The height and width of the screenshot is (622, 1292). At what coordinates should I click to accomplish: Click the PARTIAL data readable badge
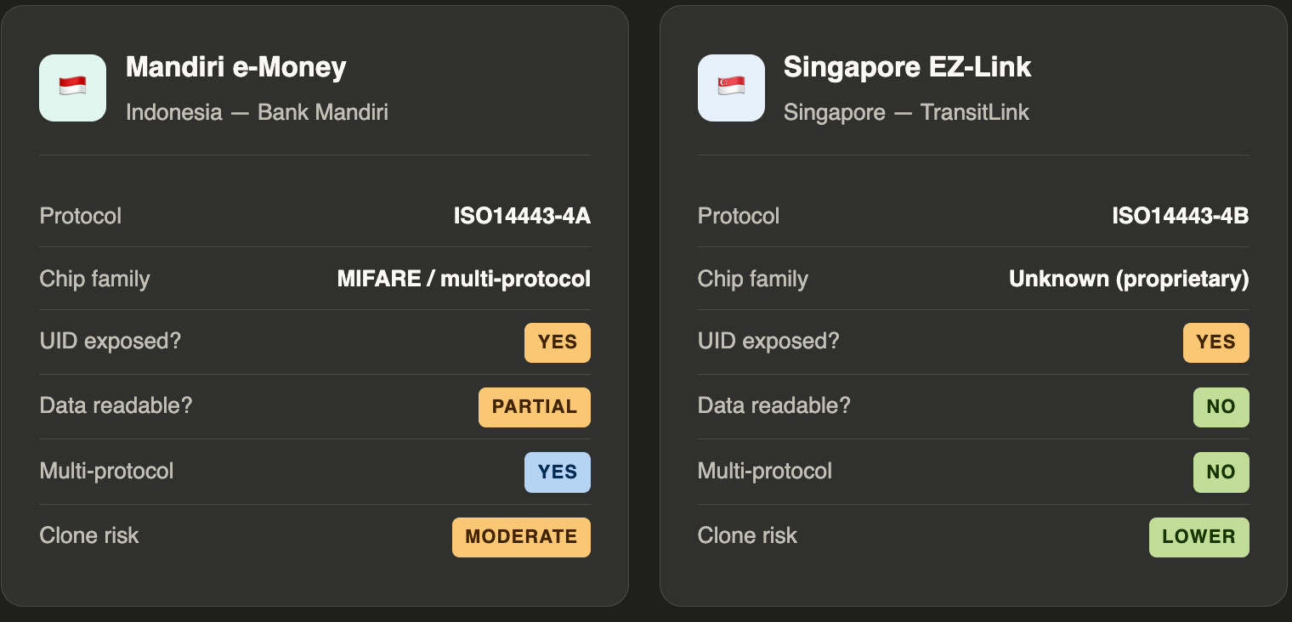(535, 407)
